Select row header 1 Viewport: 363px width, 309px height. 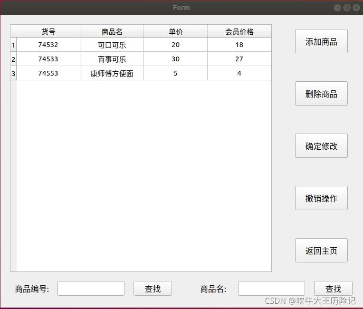point(13,45)
